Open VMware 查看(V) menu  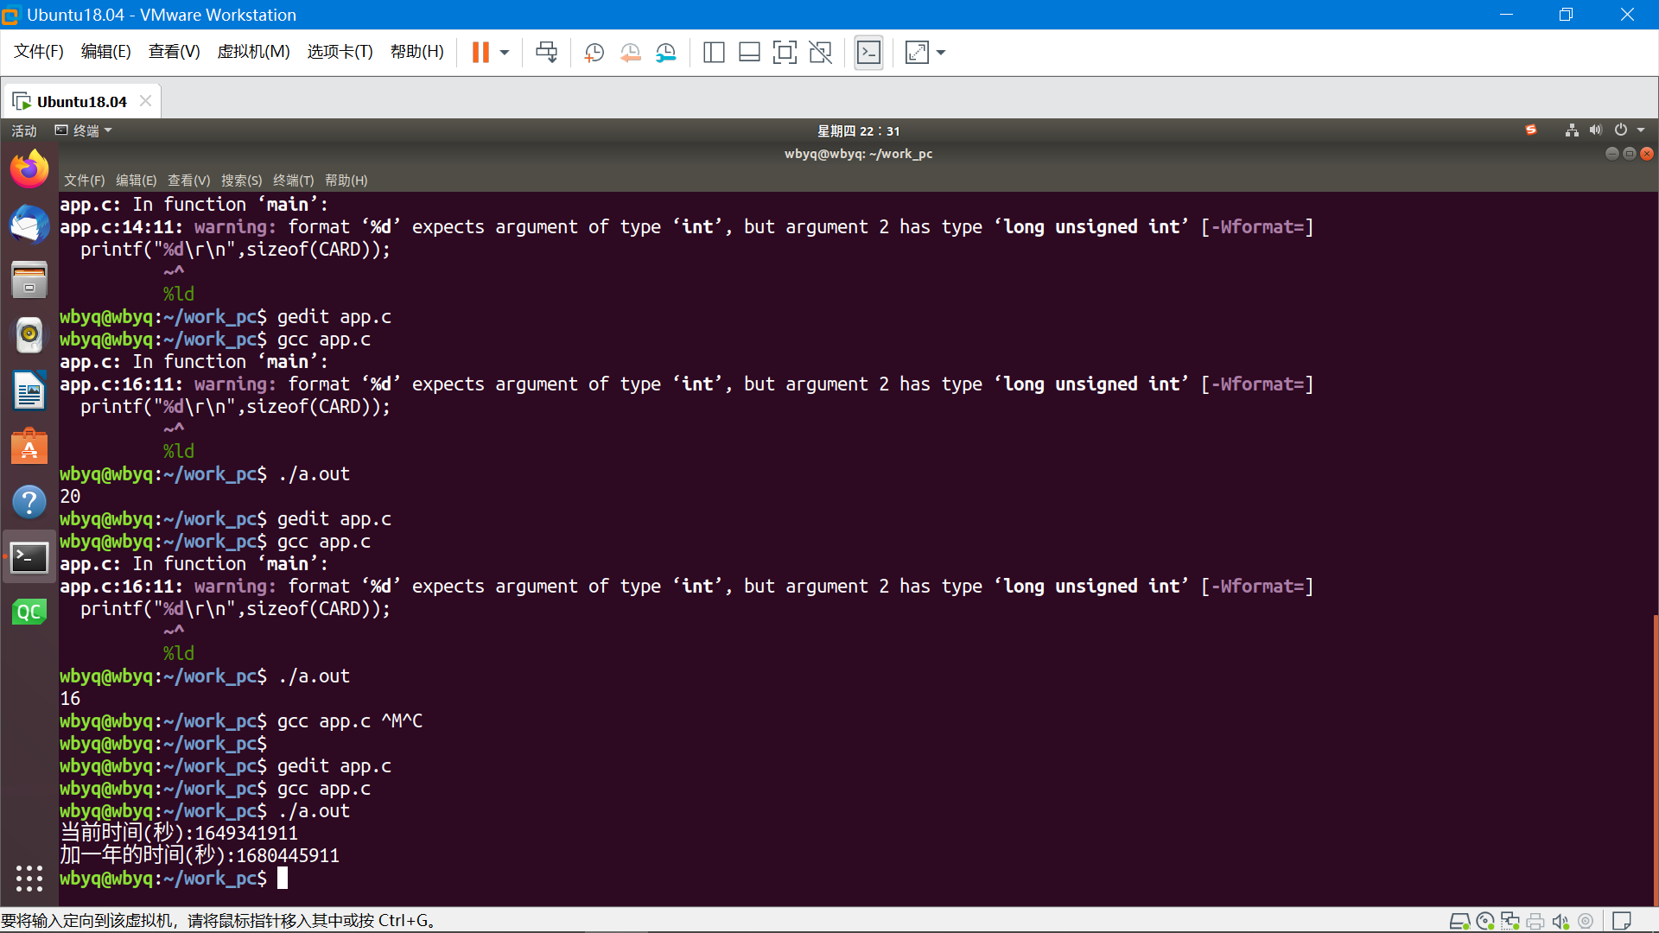click(x=174, y=52)
